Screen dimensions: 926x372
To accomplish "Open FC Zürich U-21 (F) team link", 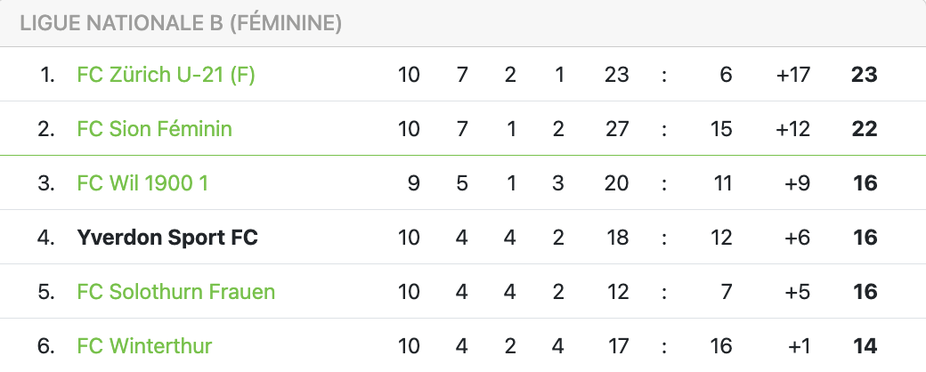I will (166, 75).
